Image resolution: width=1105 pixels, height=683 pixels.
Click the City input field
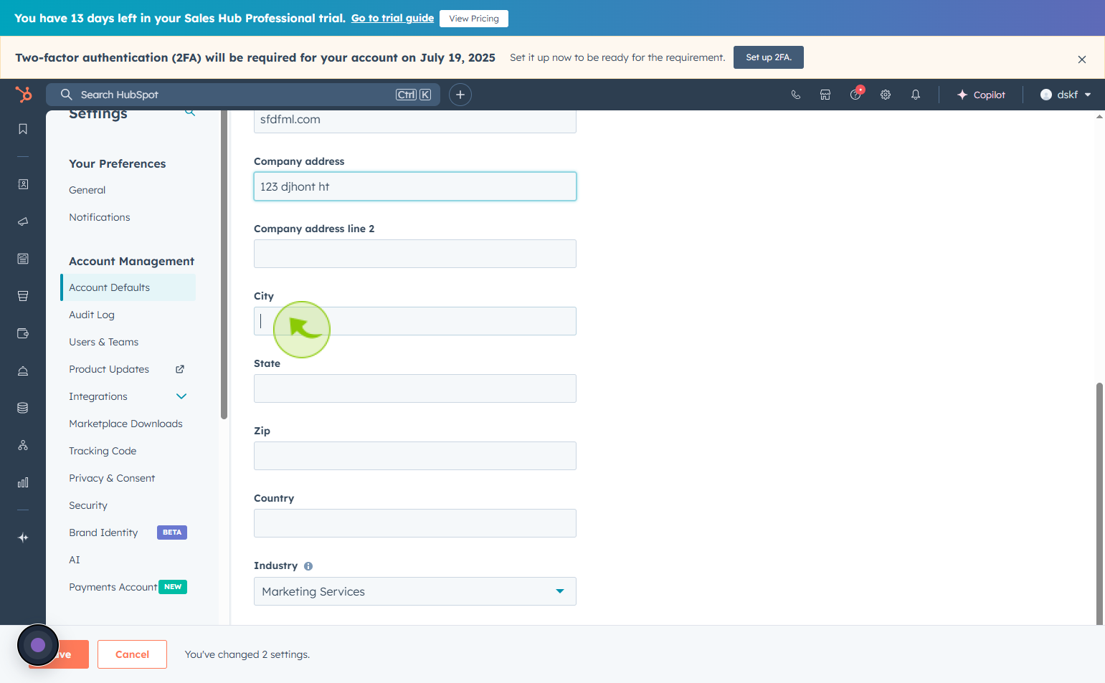(415, 321)
